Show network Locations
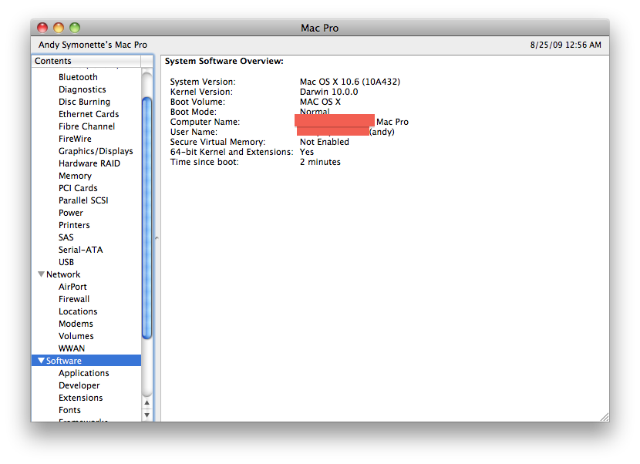Viewport: 640px width, 464px height. point(78,311)
